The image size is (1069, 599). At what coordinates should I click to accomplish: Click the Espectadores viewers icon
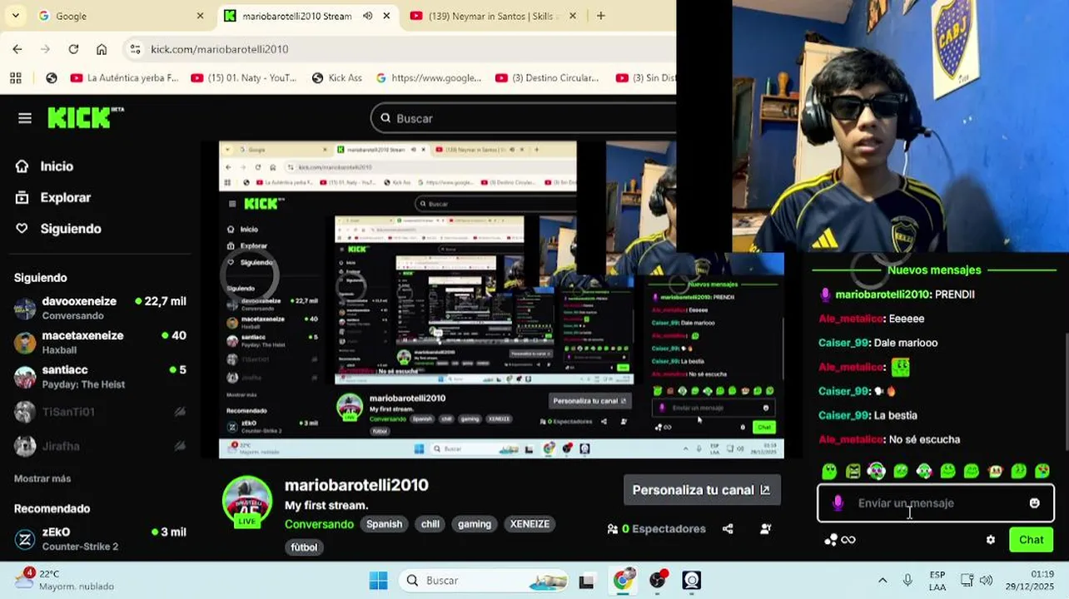613,528
